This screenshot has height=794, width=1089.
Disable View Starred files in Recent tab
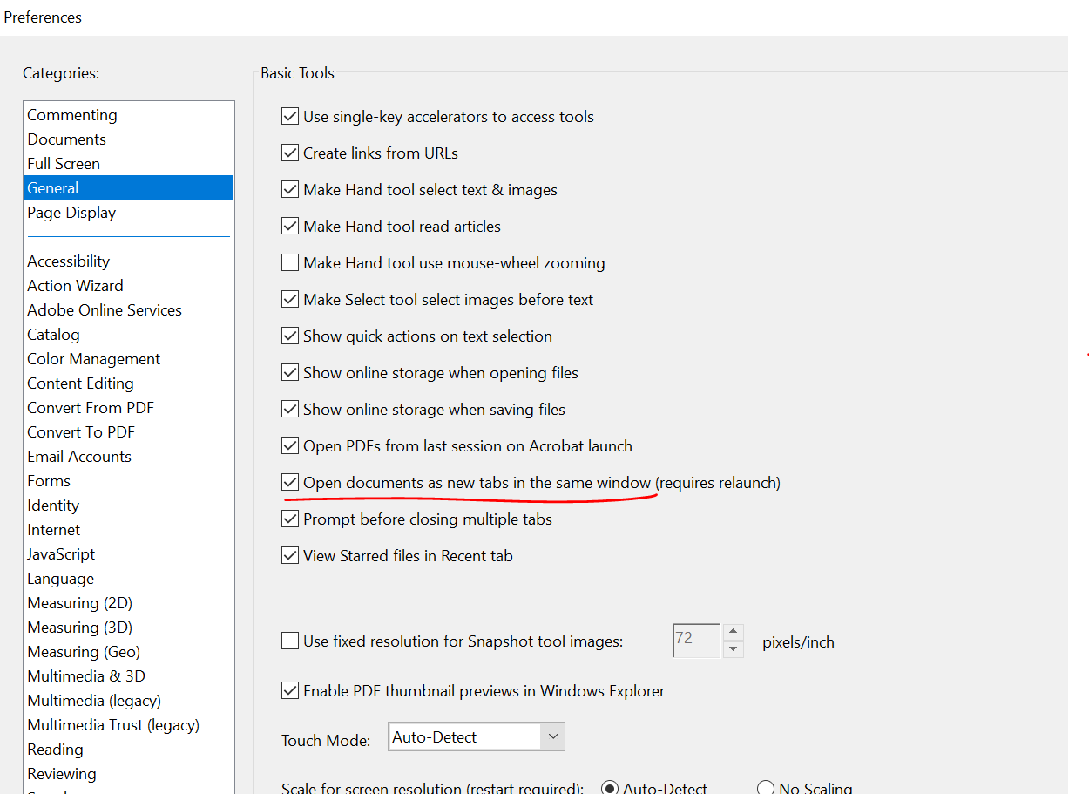[x=290, y=555]
